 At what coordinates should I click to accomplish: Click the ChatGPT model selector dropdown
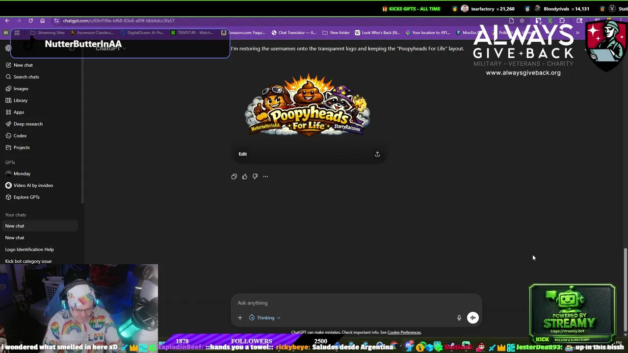[x=112, y=48]
